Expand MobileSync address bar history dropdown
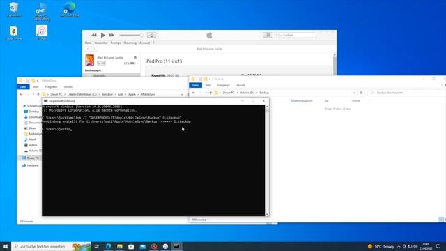 click(x=182, y=95)
